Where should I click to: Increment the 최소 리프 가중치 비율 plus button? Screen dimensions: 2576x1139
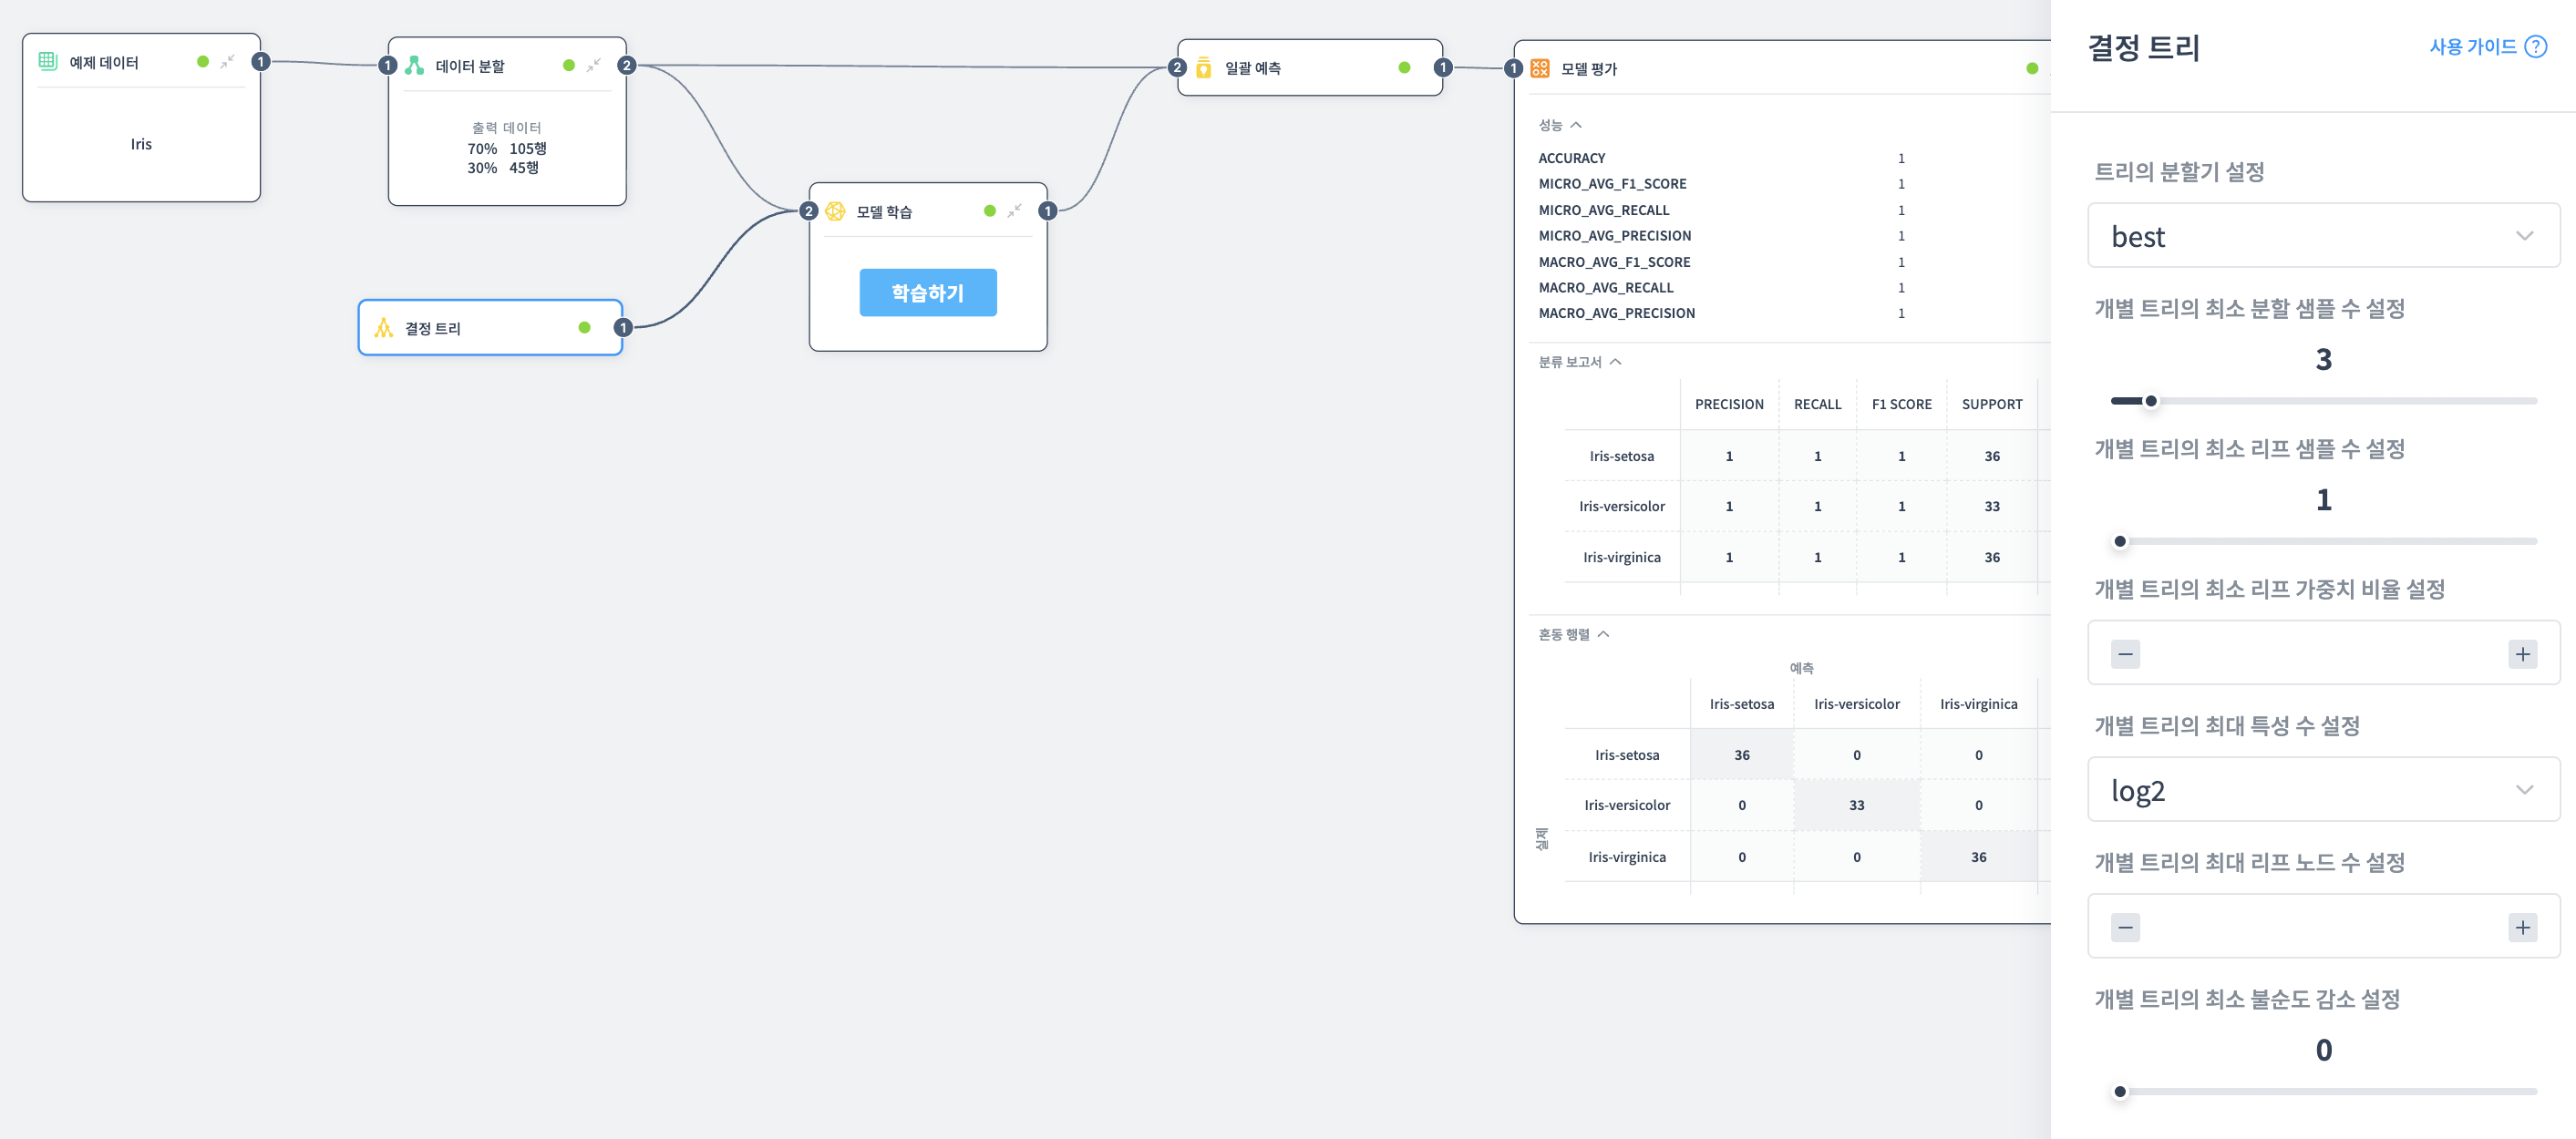point(2521,654)
